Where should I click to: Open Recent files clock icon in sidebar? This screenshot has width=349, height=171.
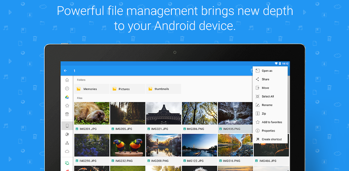67,88
